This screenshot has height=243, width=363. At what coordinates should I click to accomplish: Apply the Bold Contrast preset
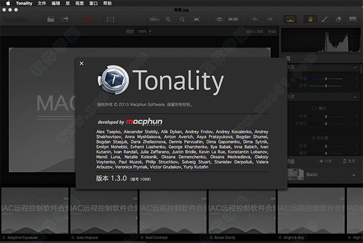(x=173, y=211)
